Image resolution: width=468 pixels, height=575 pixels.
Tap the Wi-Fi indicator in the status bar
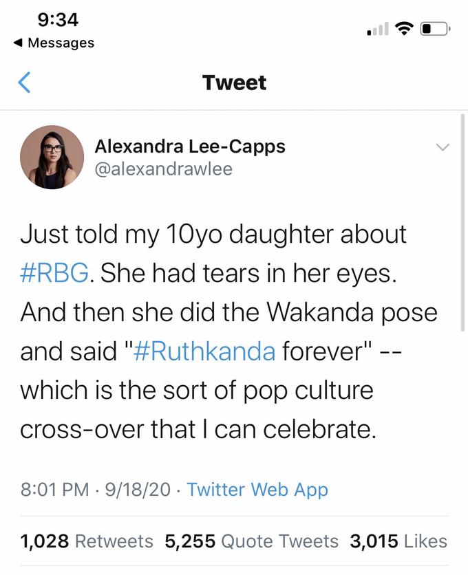click(405, 28)
